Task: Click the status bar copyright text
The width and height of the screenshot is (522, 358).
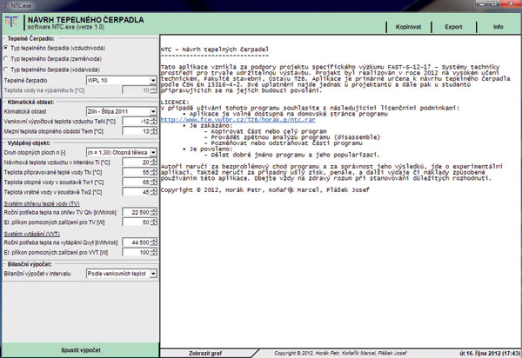Action: point(340,353)
